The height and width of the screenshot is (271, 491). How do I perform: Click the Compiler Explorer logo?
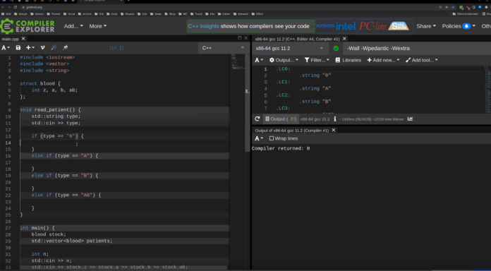pos(28,26)
